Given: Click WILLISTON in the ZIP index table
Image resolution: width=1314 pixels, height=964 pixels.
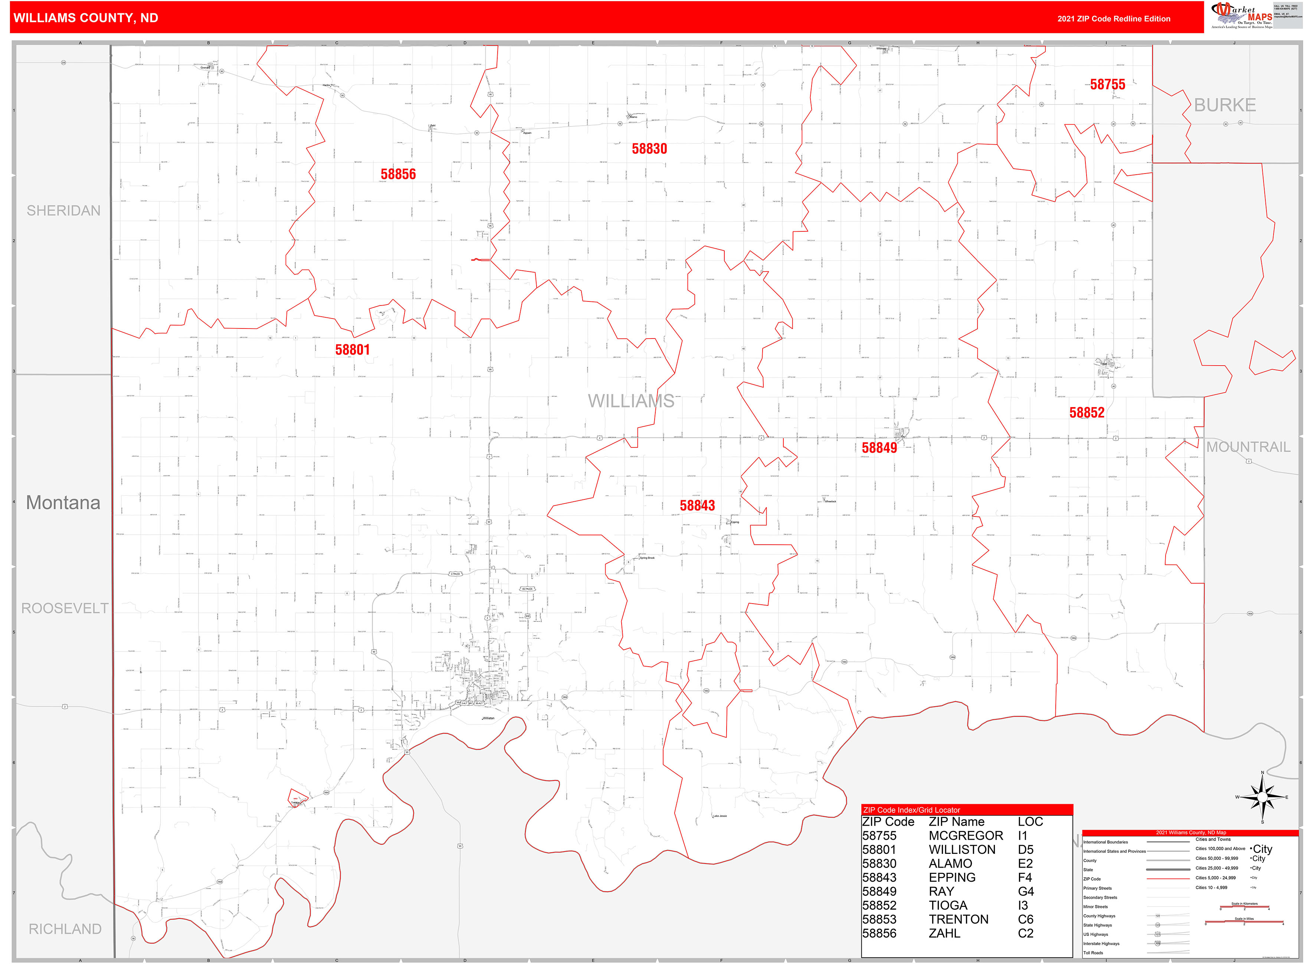Looking at the screenshot, I should 962,850.
